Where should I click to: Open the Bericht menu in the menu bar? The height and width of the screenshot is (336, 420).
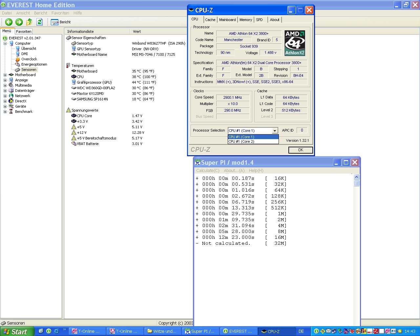(x=41, y=13)
